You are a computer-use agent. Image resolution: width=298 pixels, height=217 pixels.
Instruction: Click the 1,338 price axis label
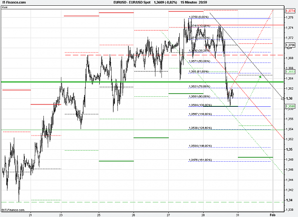point(289,210)
